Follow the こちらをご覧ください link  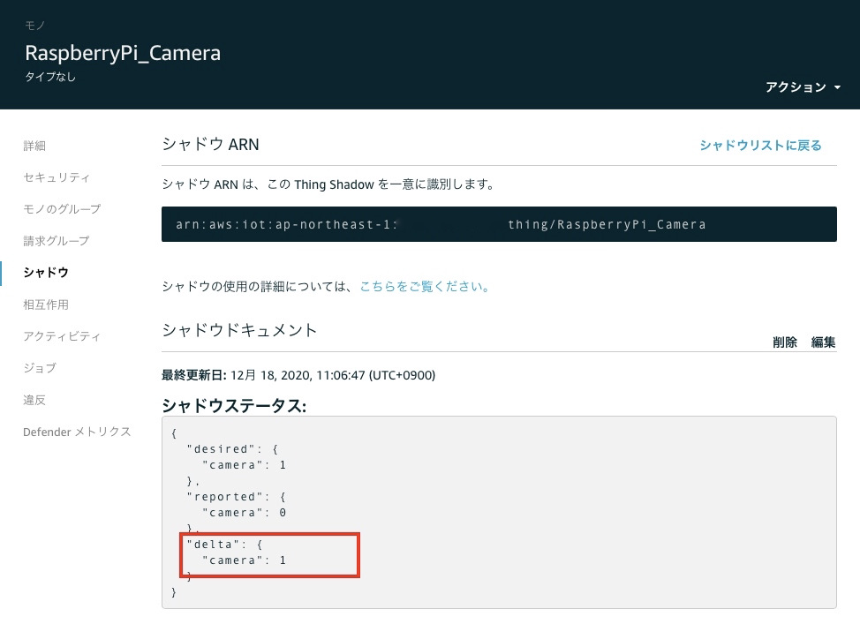[x=425, y=286]
